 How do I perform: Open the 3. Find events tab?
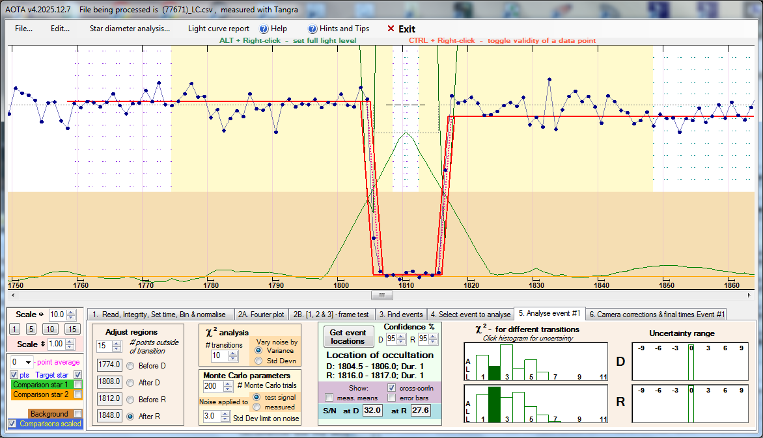[x=401, y=315]
